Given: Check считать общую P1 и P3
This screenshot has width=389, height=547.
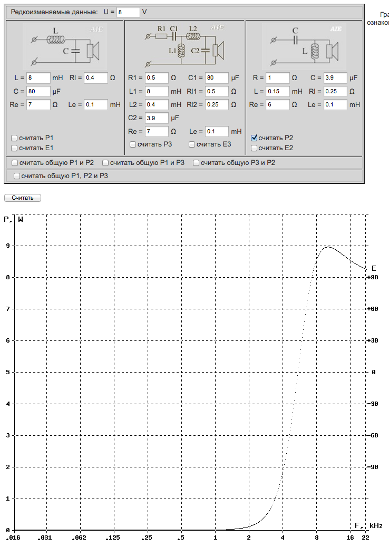Looking at the screenshot, I should (x=105, y=163).
